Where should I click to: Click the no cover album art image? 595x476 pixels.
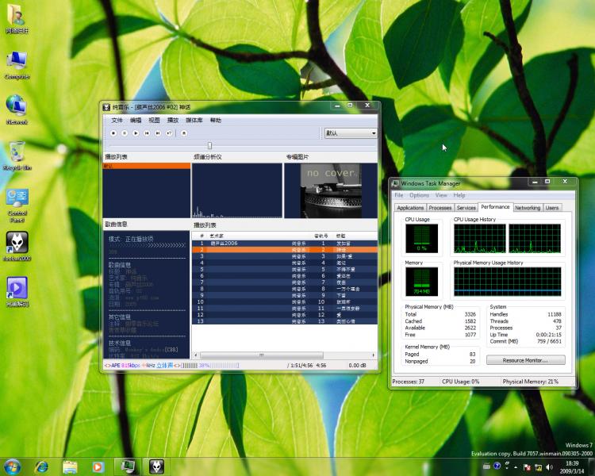(x=331, y=190)
